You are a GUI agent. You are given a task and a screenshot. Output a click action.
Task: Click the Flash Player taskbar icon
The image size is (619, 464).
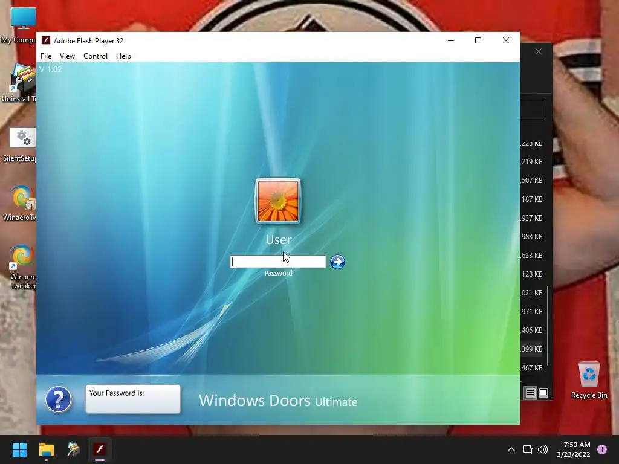(100, 449)
